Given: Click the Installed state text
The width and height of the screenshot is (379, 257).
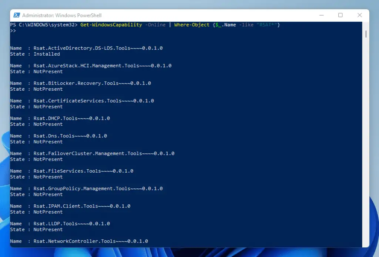Looking at the screenshot, I should pyautogui.click(x=47, y=54).
